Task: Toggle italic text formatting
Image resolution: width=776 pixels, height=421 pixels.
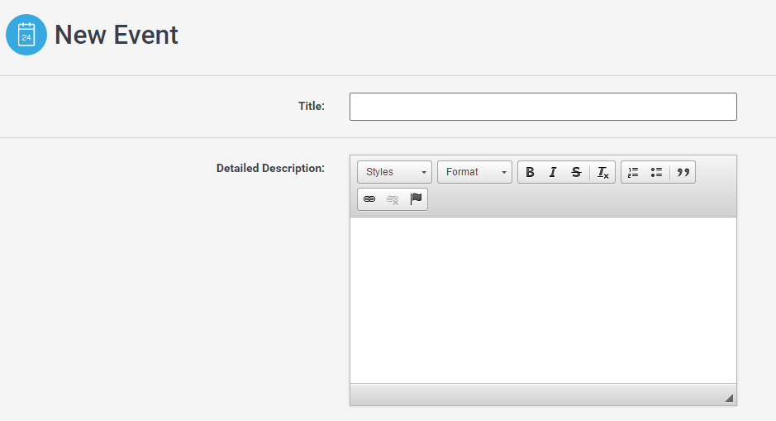Action: click(553, 172)
